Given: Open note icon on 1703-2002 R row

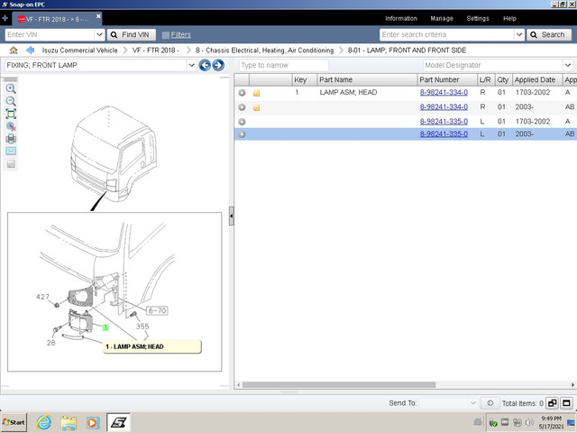Looking at the screenshot, I should coord(256,93).
